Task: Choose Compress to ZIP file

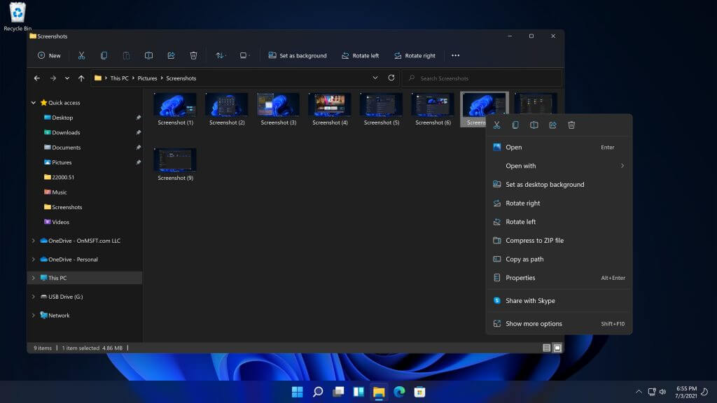Action: click(559, 241)
